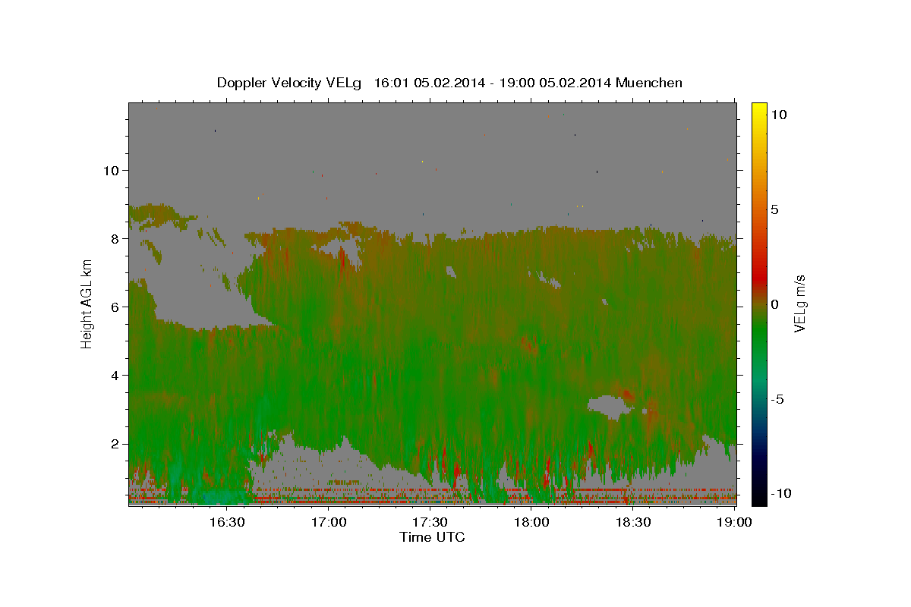Click the colorbar label 10 at top
Viewport: 911px width, 607px height.
(x=778, y=115)
